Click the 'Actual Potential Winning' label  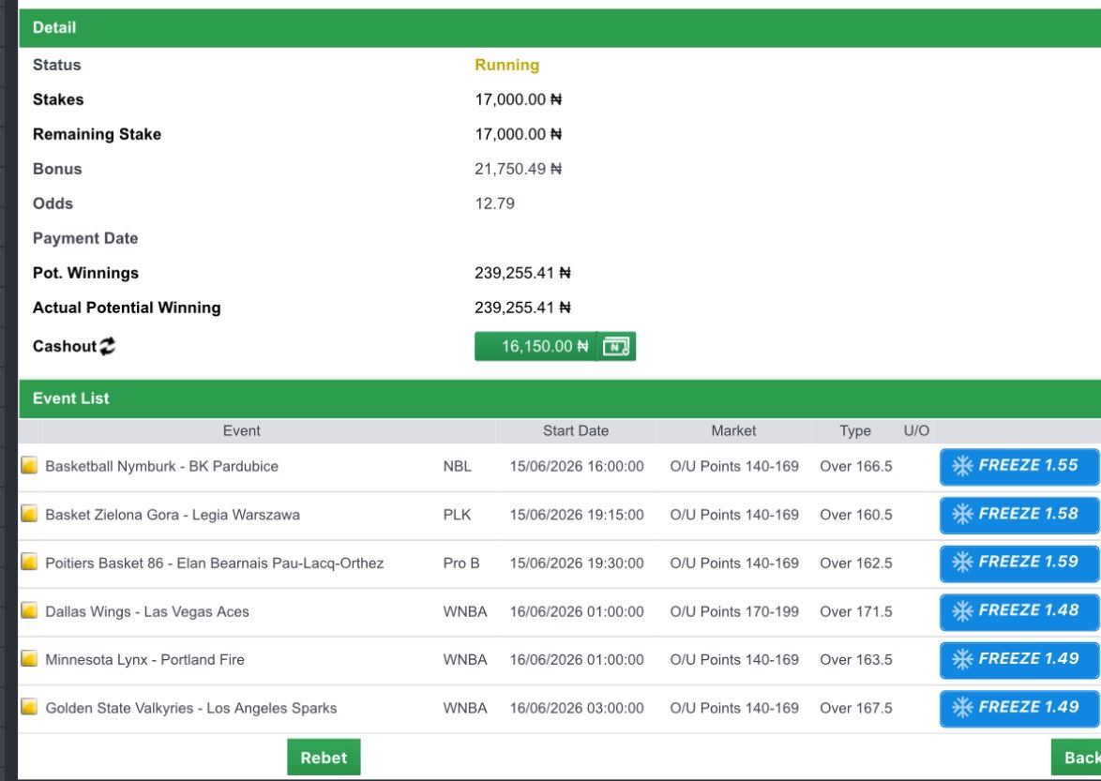[127, 308]
